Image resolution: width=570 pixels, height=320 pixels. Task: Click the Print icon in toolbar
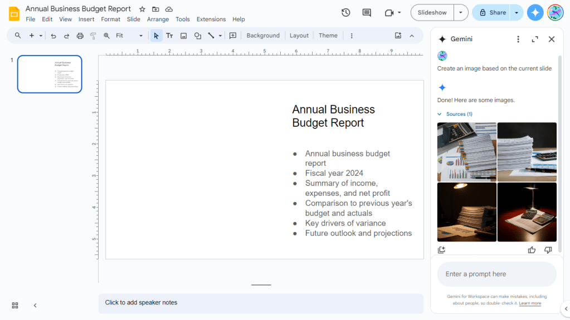click(80, 36)
